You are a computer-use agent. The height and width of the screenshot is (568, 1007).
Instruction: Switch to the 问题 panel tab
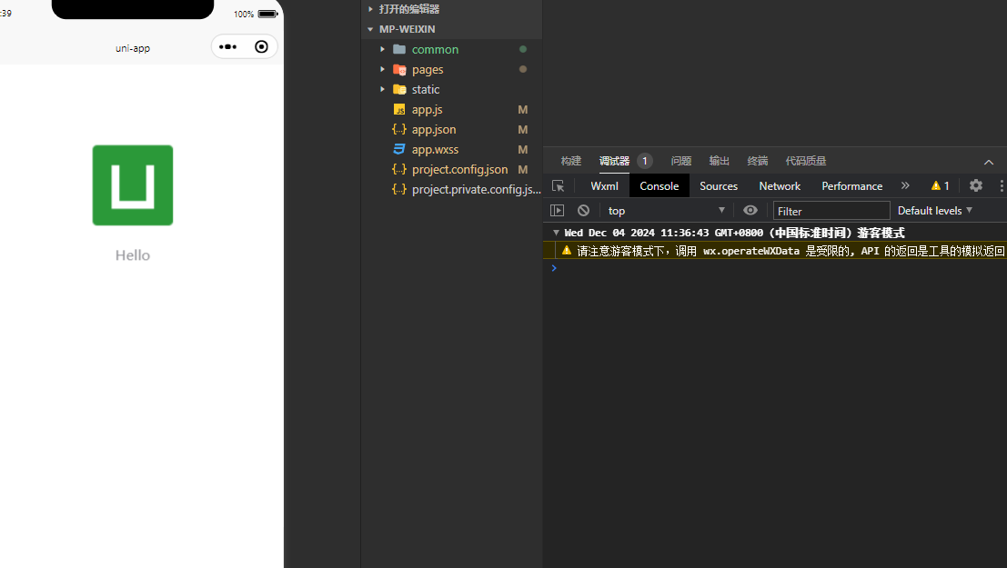(681, 161)
